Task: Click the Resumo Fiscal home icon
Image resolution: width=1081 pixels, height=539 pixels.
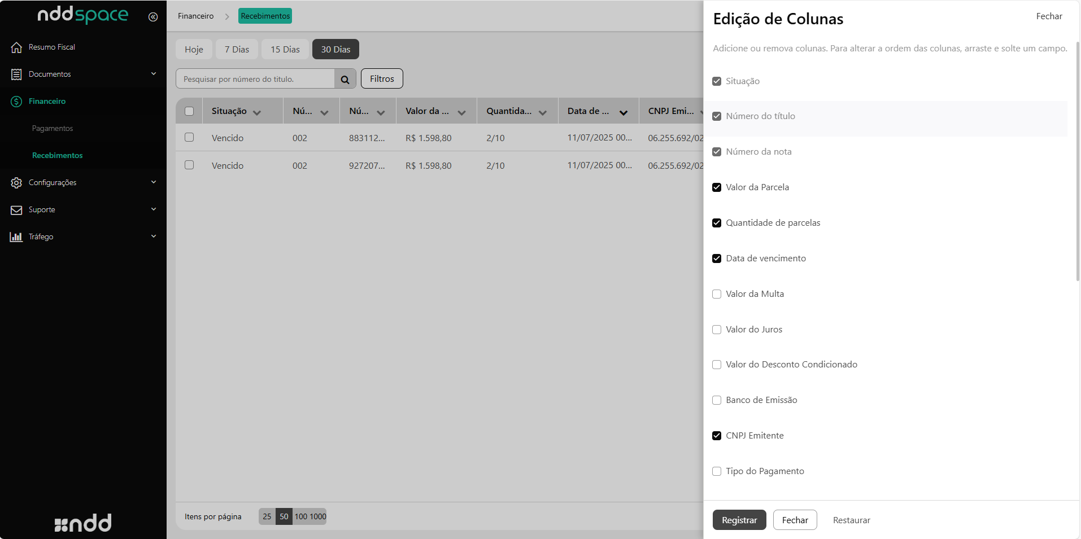Action: [16, 47]
